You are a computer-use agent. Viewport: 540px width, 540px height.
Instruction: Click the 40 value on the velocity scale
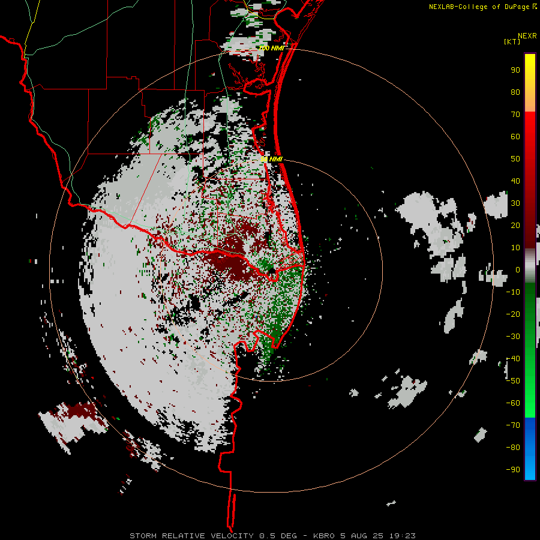[515, 181]
